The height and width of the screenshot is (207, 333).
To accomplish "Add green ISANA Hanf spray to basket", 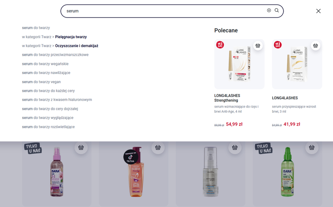I will tap(312, 148).
